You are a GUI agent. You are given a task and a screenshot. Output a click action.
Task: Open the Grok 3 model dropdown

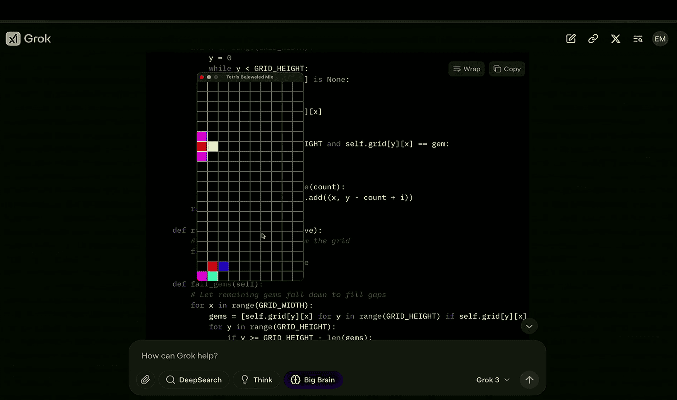coord(493,380)
